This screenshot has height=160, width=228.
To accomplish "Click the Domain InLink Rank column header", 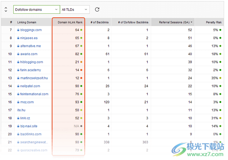I will tap(68, 22).
